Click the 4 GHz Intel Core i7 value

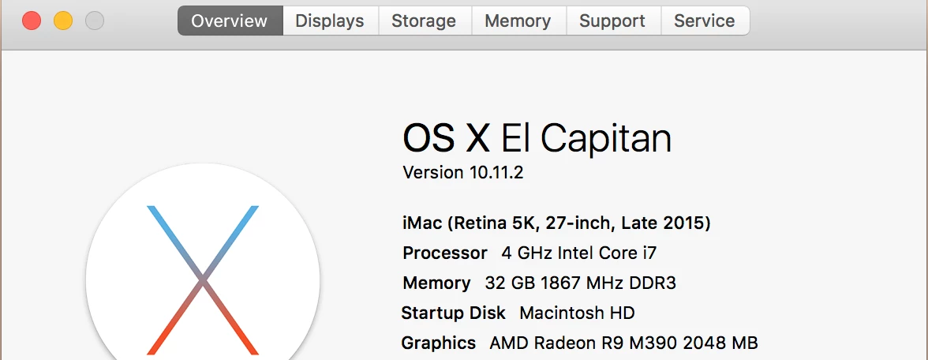[579, 253]
